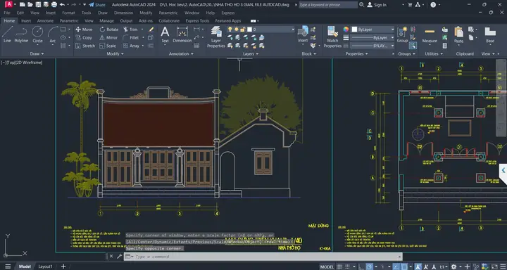Select the Circle tool
Screen dimensions: 507x270
[x=37, y=34]
